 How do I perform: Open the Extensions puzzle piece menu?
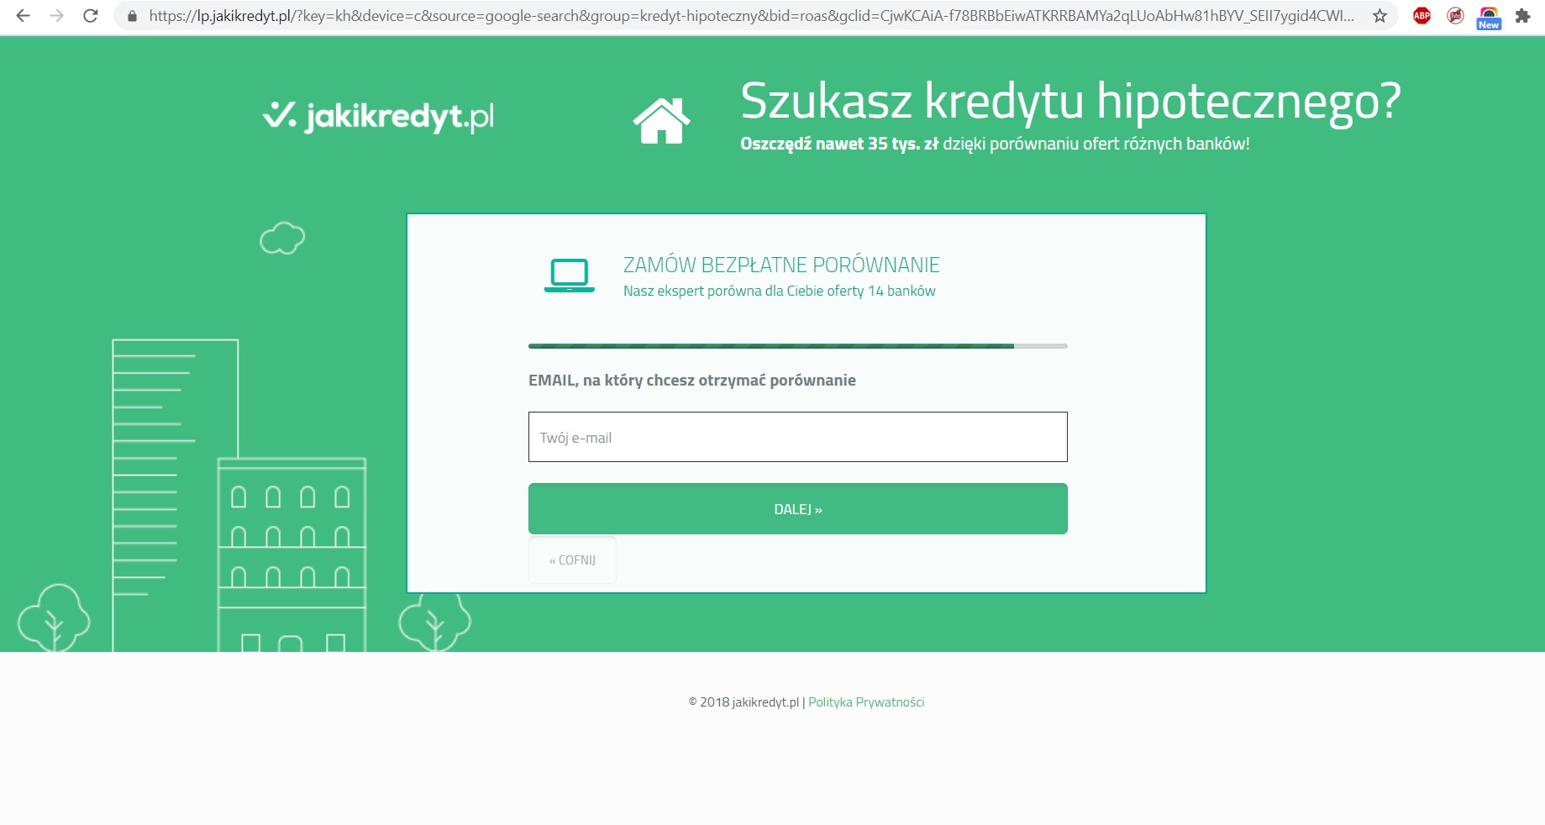coord(1522,15)
